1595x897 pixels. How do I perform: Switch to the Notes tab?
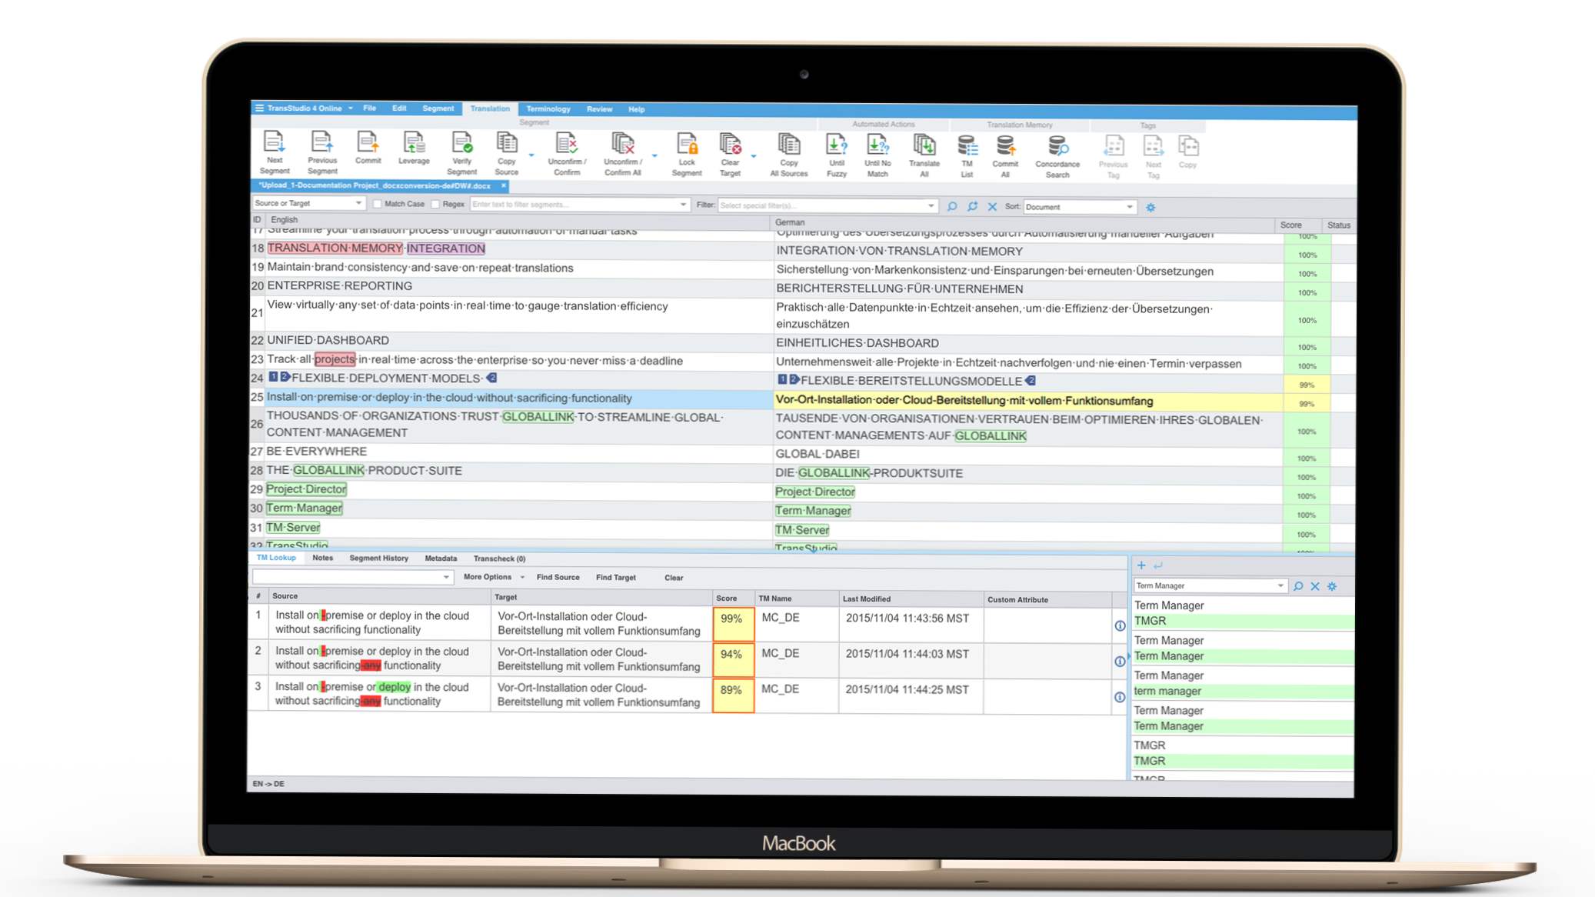pyautogui.click(x=322, y=558)
